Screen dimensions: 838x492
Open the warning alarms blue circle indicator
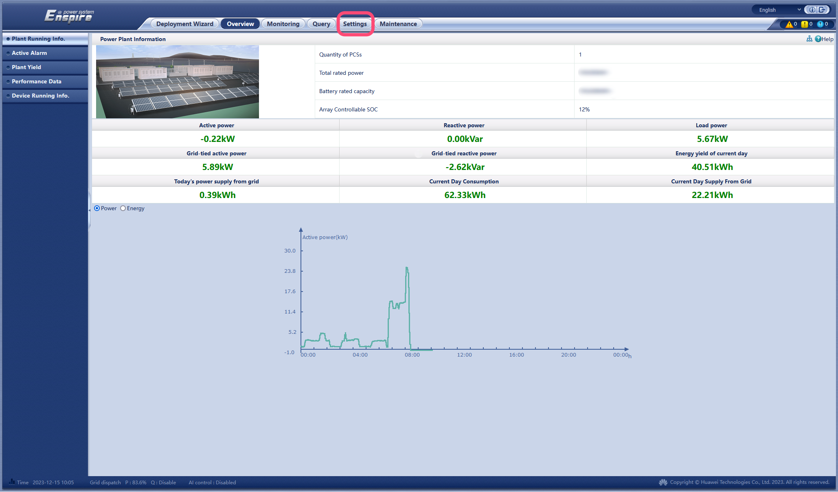point(820,24)
